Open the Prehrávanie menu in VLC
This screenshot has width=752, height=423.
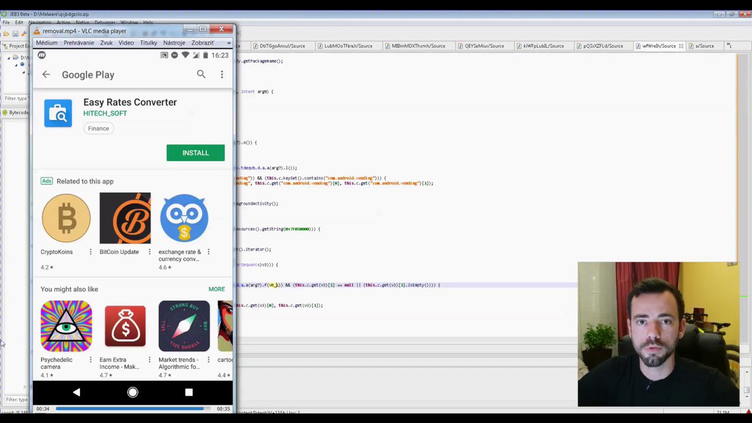pos(79,43)
